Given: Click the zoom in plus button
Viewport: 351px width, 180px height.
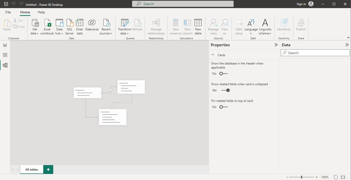Looking at the screenshot, I should pyautogui.click(x=317, y=177).
